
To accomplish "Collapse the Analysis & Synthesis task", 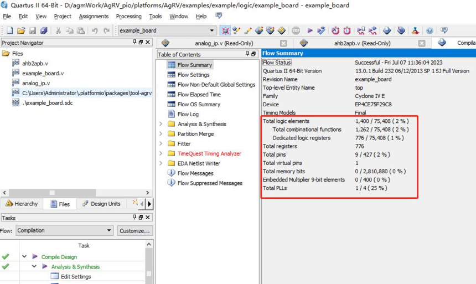I will point(34,266).
